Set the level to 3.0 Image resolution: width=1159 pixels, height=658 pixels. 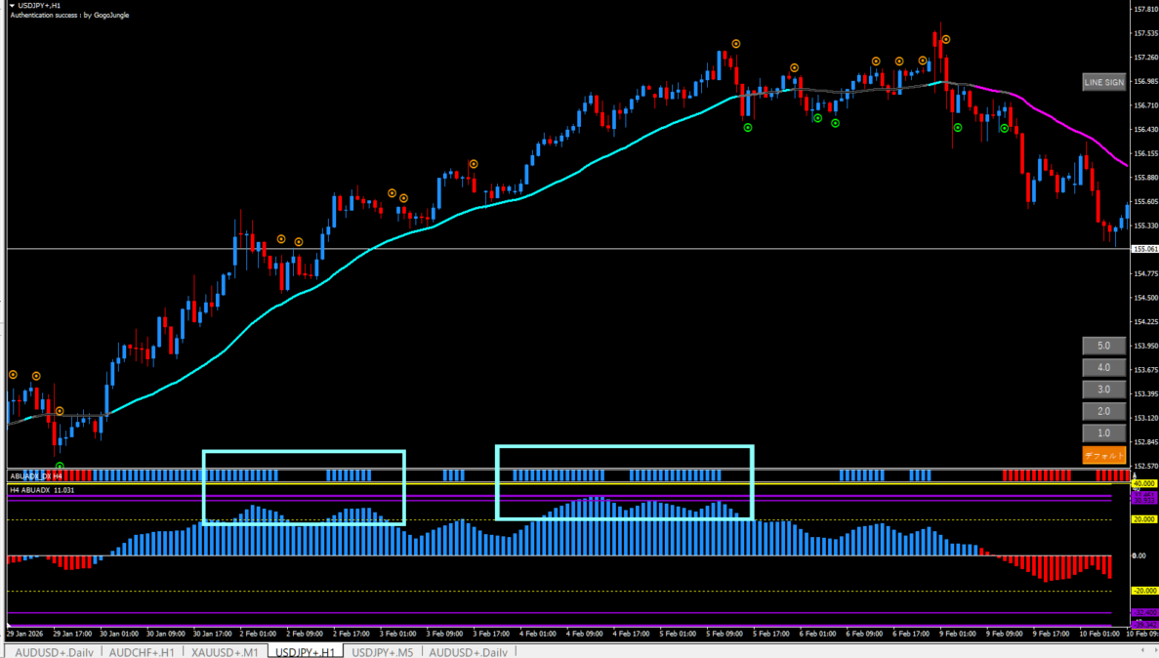(x=1103, y=390)
